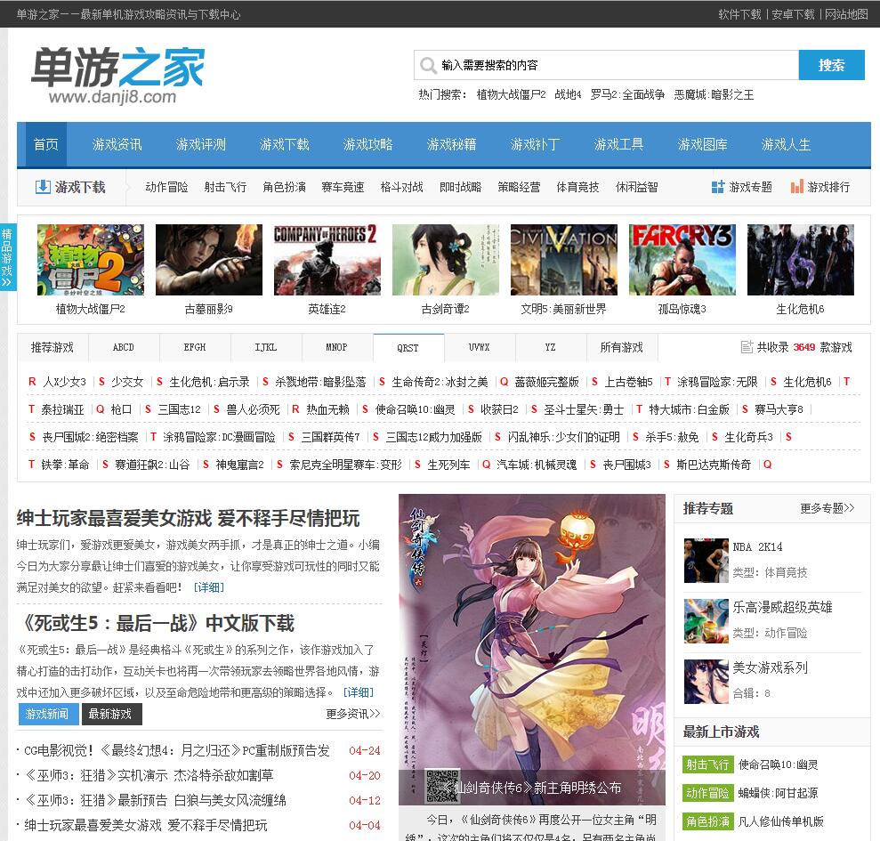Select 赛车竞速 game category
This screenshot has height=841, width=880.
343,187
